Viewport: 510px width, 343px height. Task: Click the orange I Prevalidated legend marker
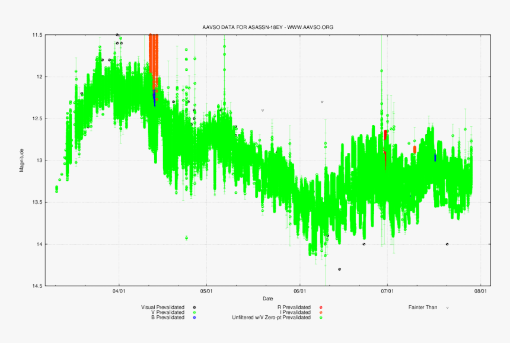[x=321, y=313]
